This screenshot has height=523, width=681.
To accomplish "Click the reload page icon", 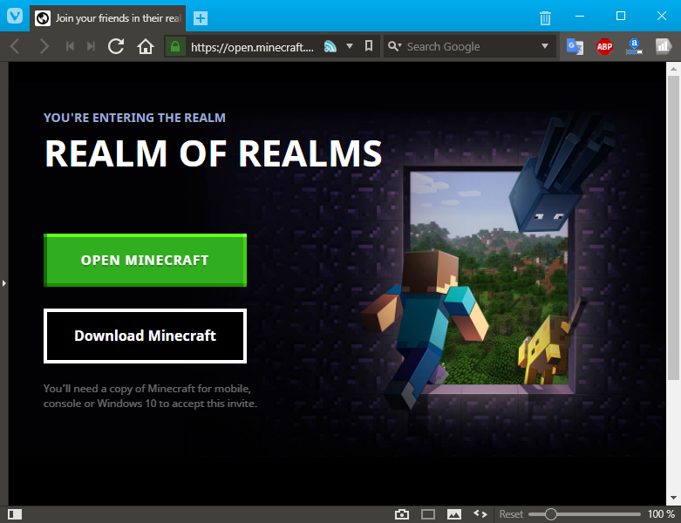I will tap(116, 46).
